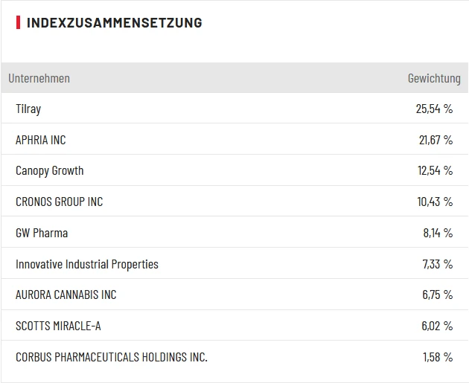Click the 10,43 % weighting value
This screenshot has height=383, width=469.
click(x=435, y=202)
